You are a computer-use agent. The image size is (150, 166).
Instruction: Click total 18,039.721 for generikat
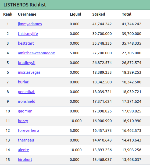click(x=132, y=92)
